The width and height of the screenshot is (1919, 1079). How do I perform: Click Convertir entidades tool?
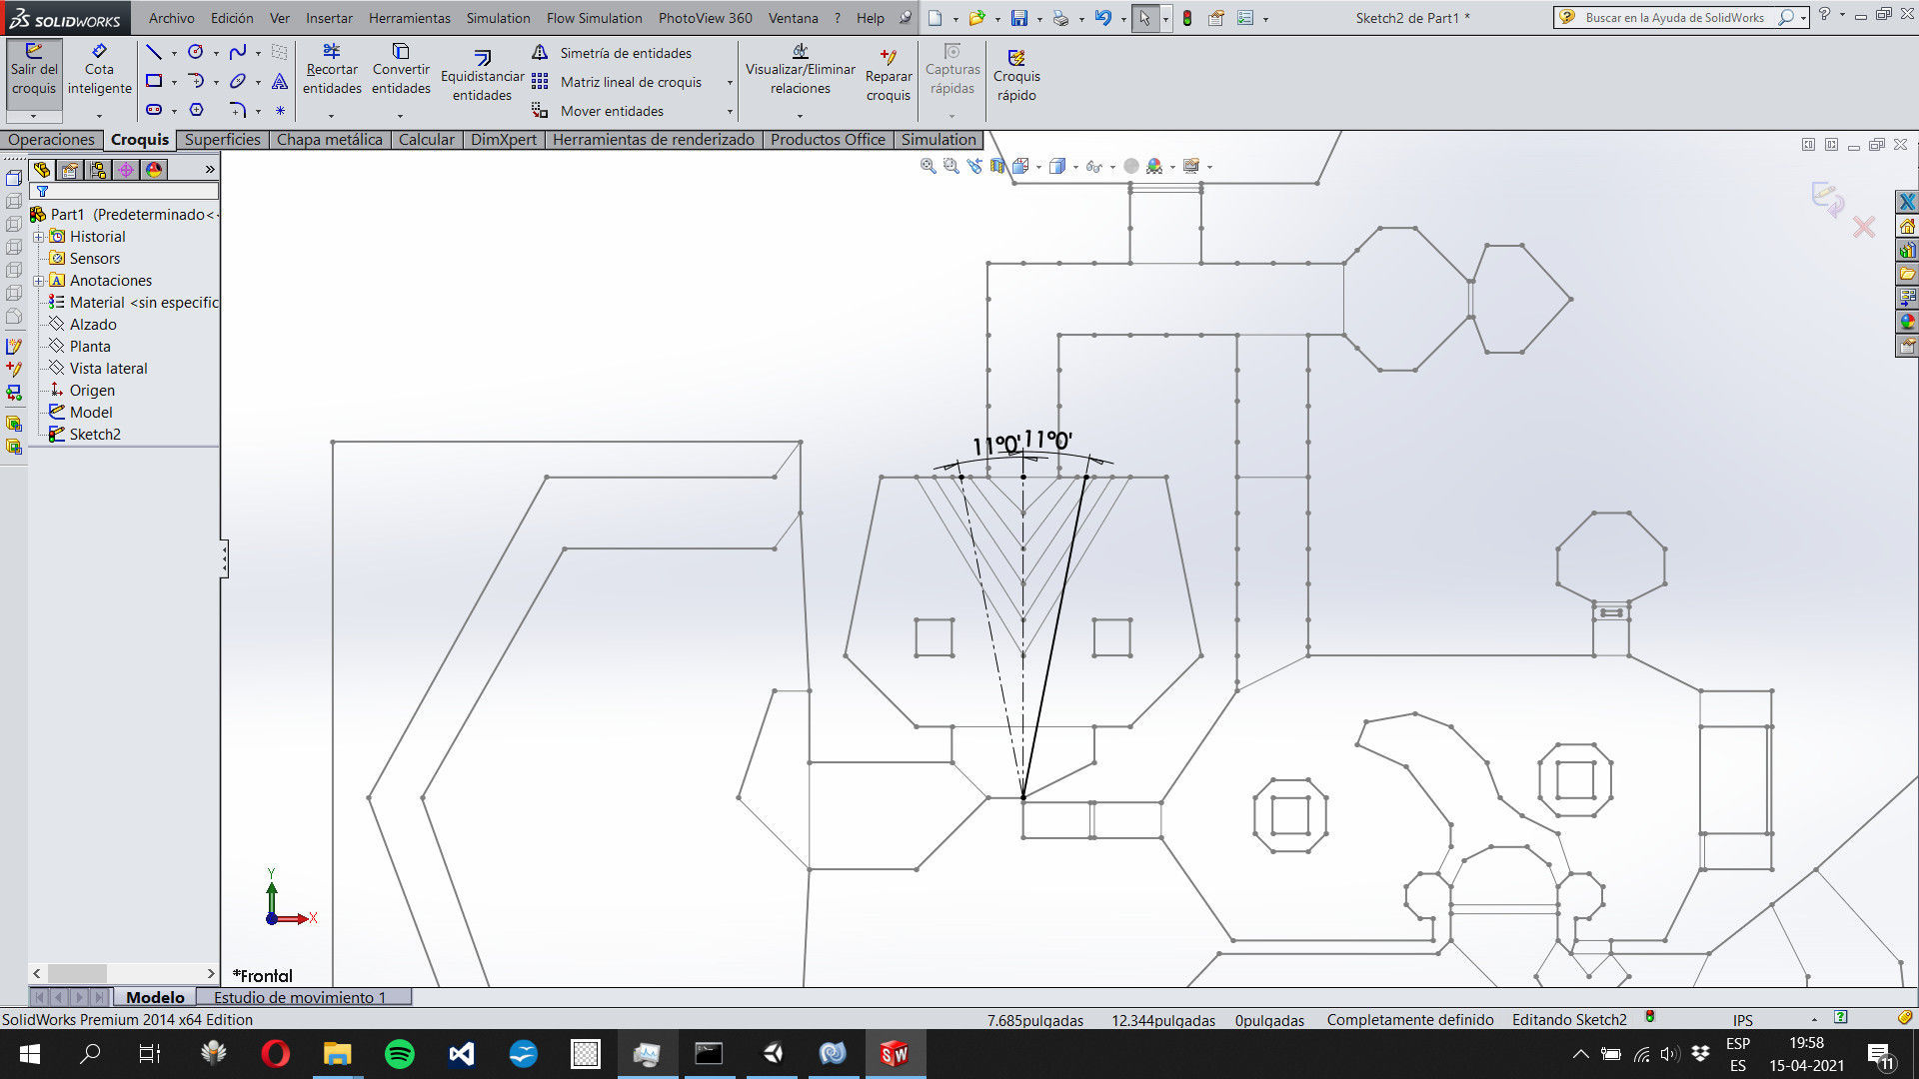401,70
